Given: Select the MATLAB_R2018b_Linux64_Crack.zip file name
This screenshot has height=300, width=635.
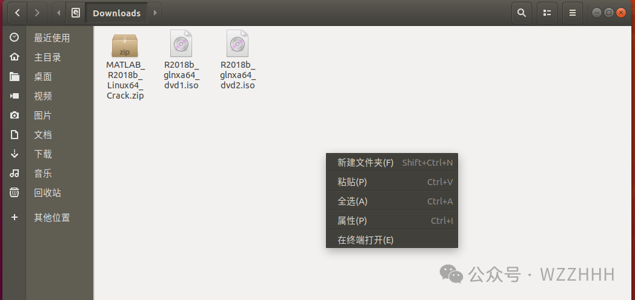Looking at the screenshot, I should click(x=125, y=80).
